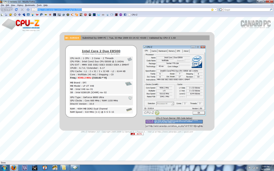Open the Facebook bookmark icon
Screen dimensions: 274x171
125,15
